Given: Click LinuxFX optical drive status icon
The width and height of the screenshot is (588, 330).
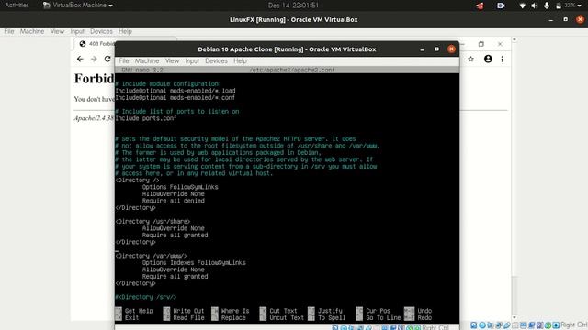Looking at the screenshot, I should click(x=482, y=325).
